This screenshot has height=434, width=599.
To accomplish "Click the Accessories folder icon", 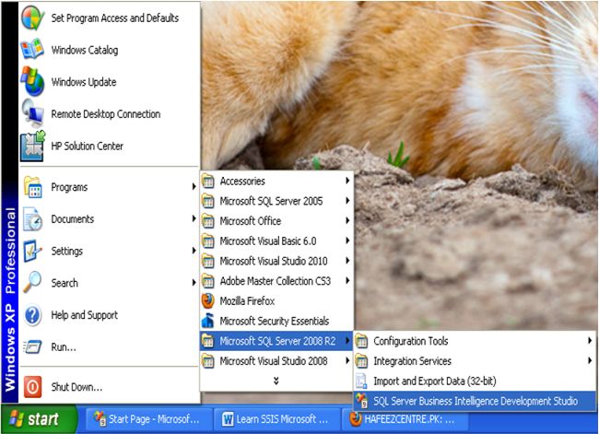I will [x=208, y=182].
